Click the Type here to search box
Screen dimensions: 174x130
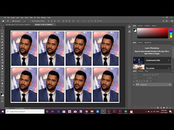(x=25, y=112)
